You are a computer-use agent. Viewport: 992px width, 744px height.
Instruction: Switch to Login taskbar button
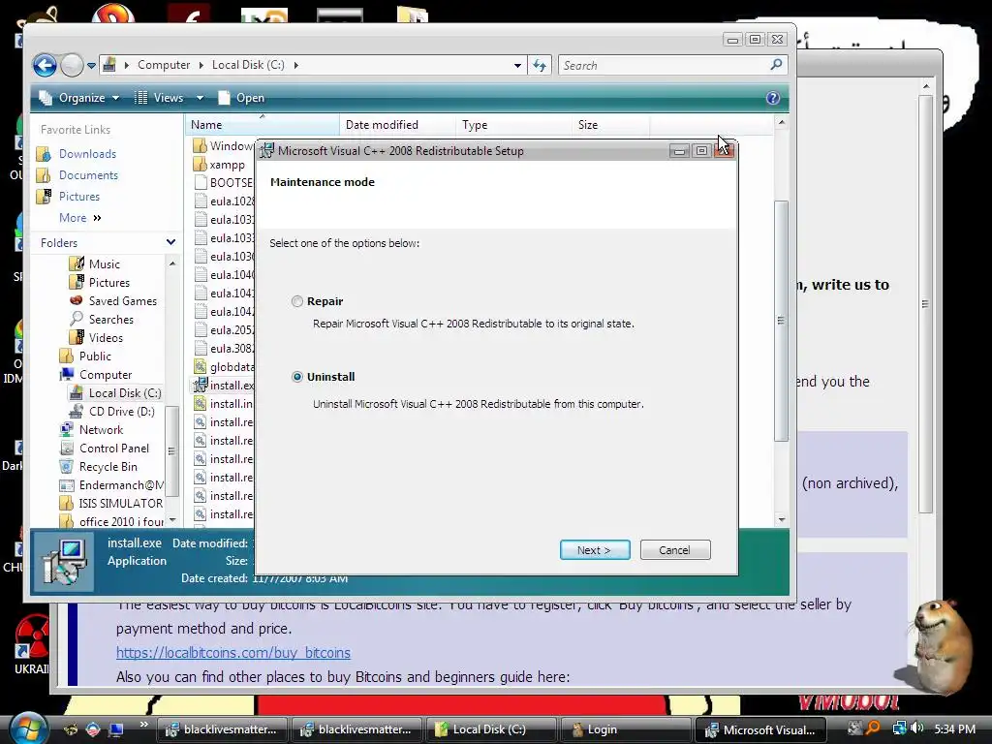click(627, 729)
